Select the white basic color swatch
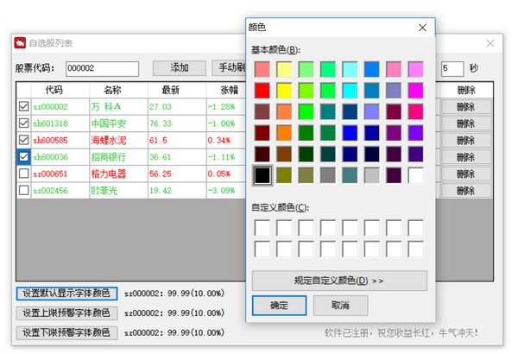518x354 pixels. pos(416,175)
